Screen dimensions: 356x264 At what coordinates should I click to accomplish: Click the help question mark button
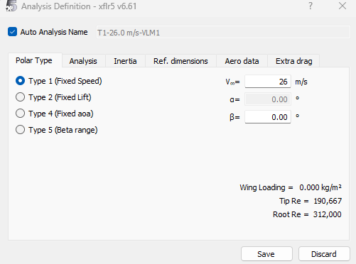point(311,6)
